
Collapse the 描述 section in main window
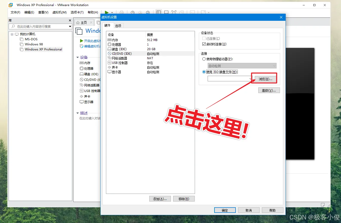[78, 113]
